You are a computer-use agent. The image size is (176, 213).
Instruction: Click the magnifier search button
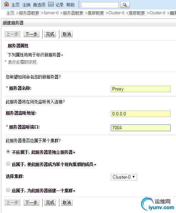[125, 5]
